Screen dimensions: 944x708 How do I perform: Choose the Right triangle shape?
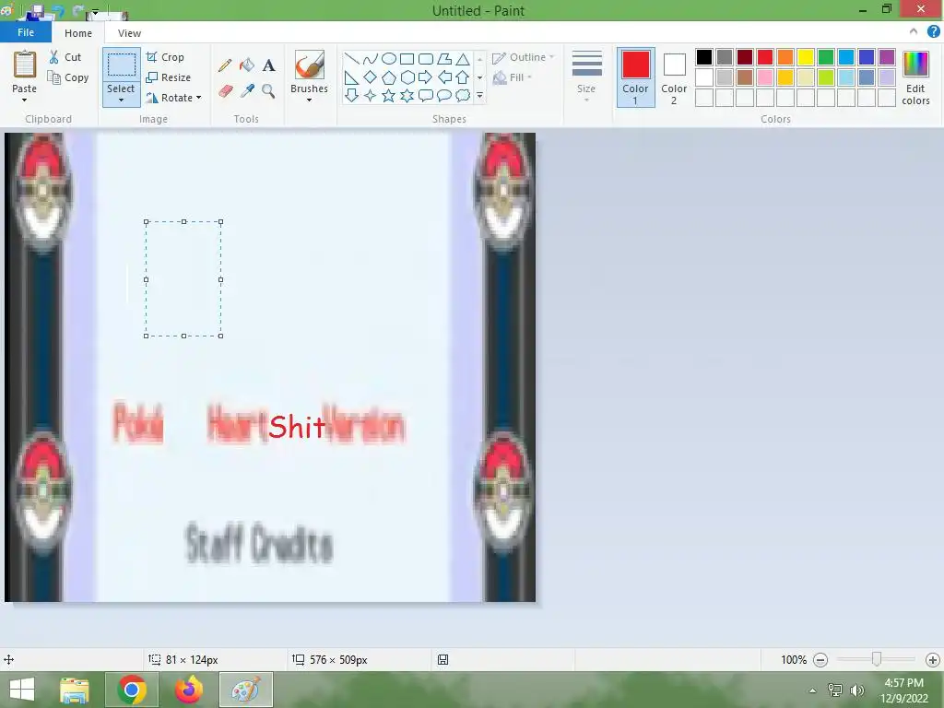click(351, 77)
